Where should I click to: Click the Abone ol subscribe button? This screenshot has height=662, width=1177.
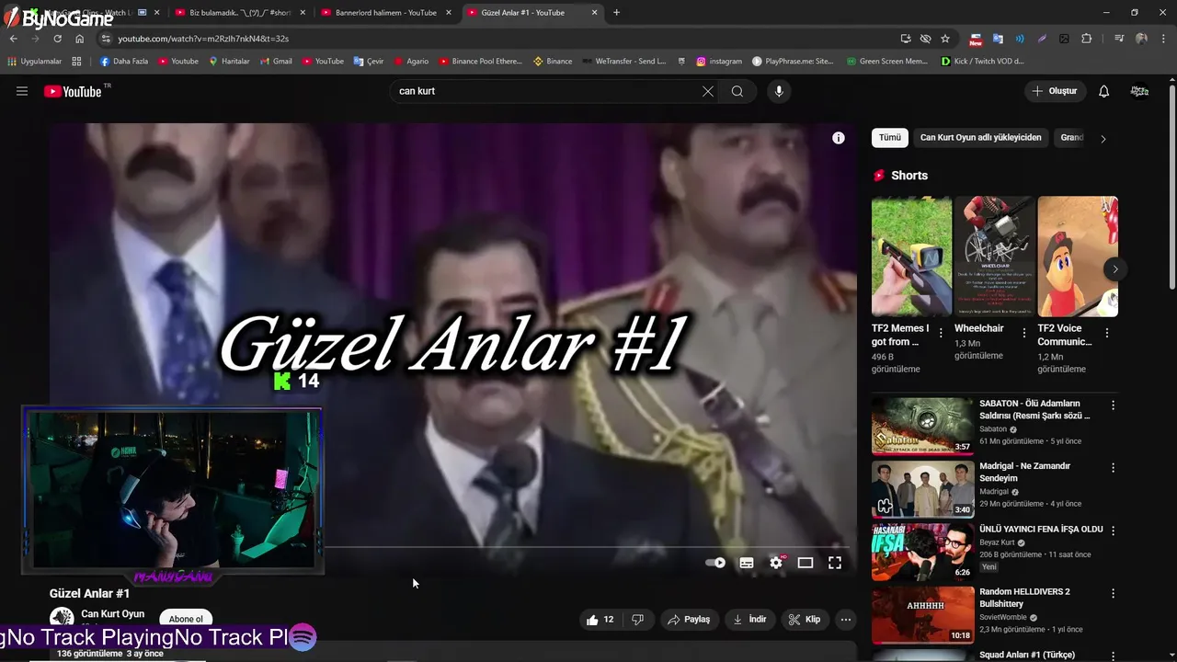(186, 619)
